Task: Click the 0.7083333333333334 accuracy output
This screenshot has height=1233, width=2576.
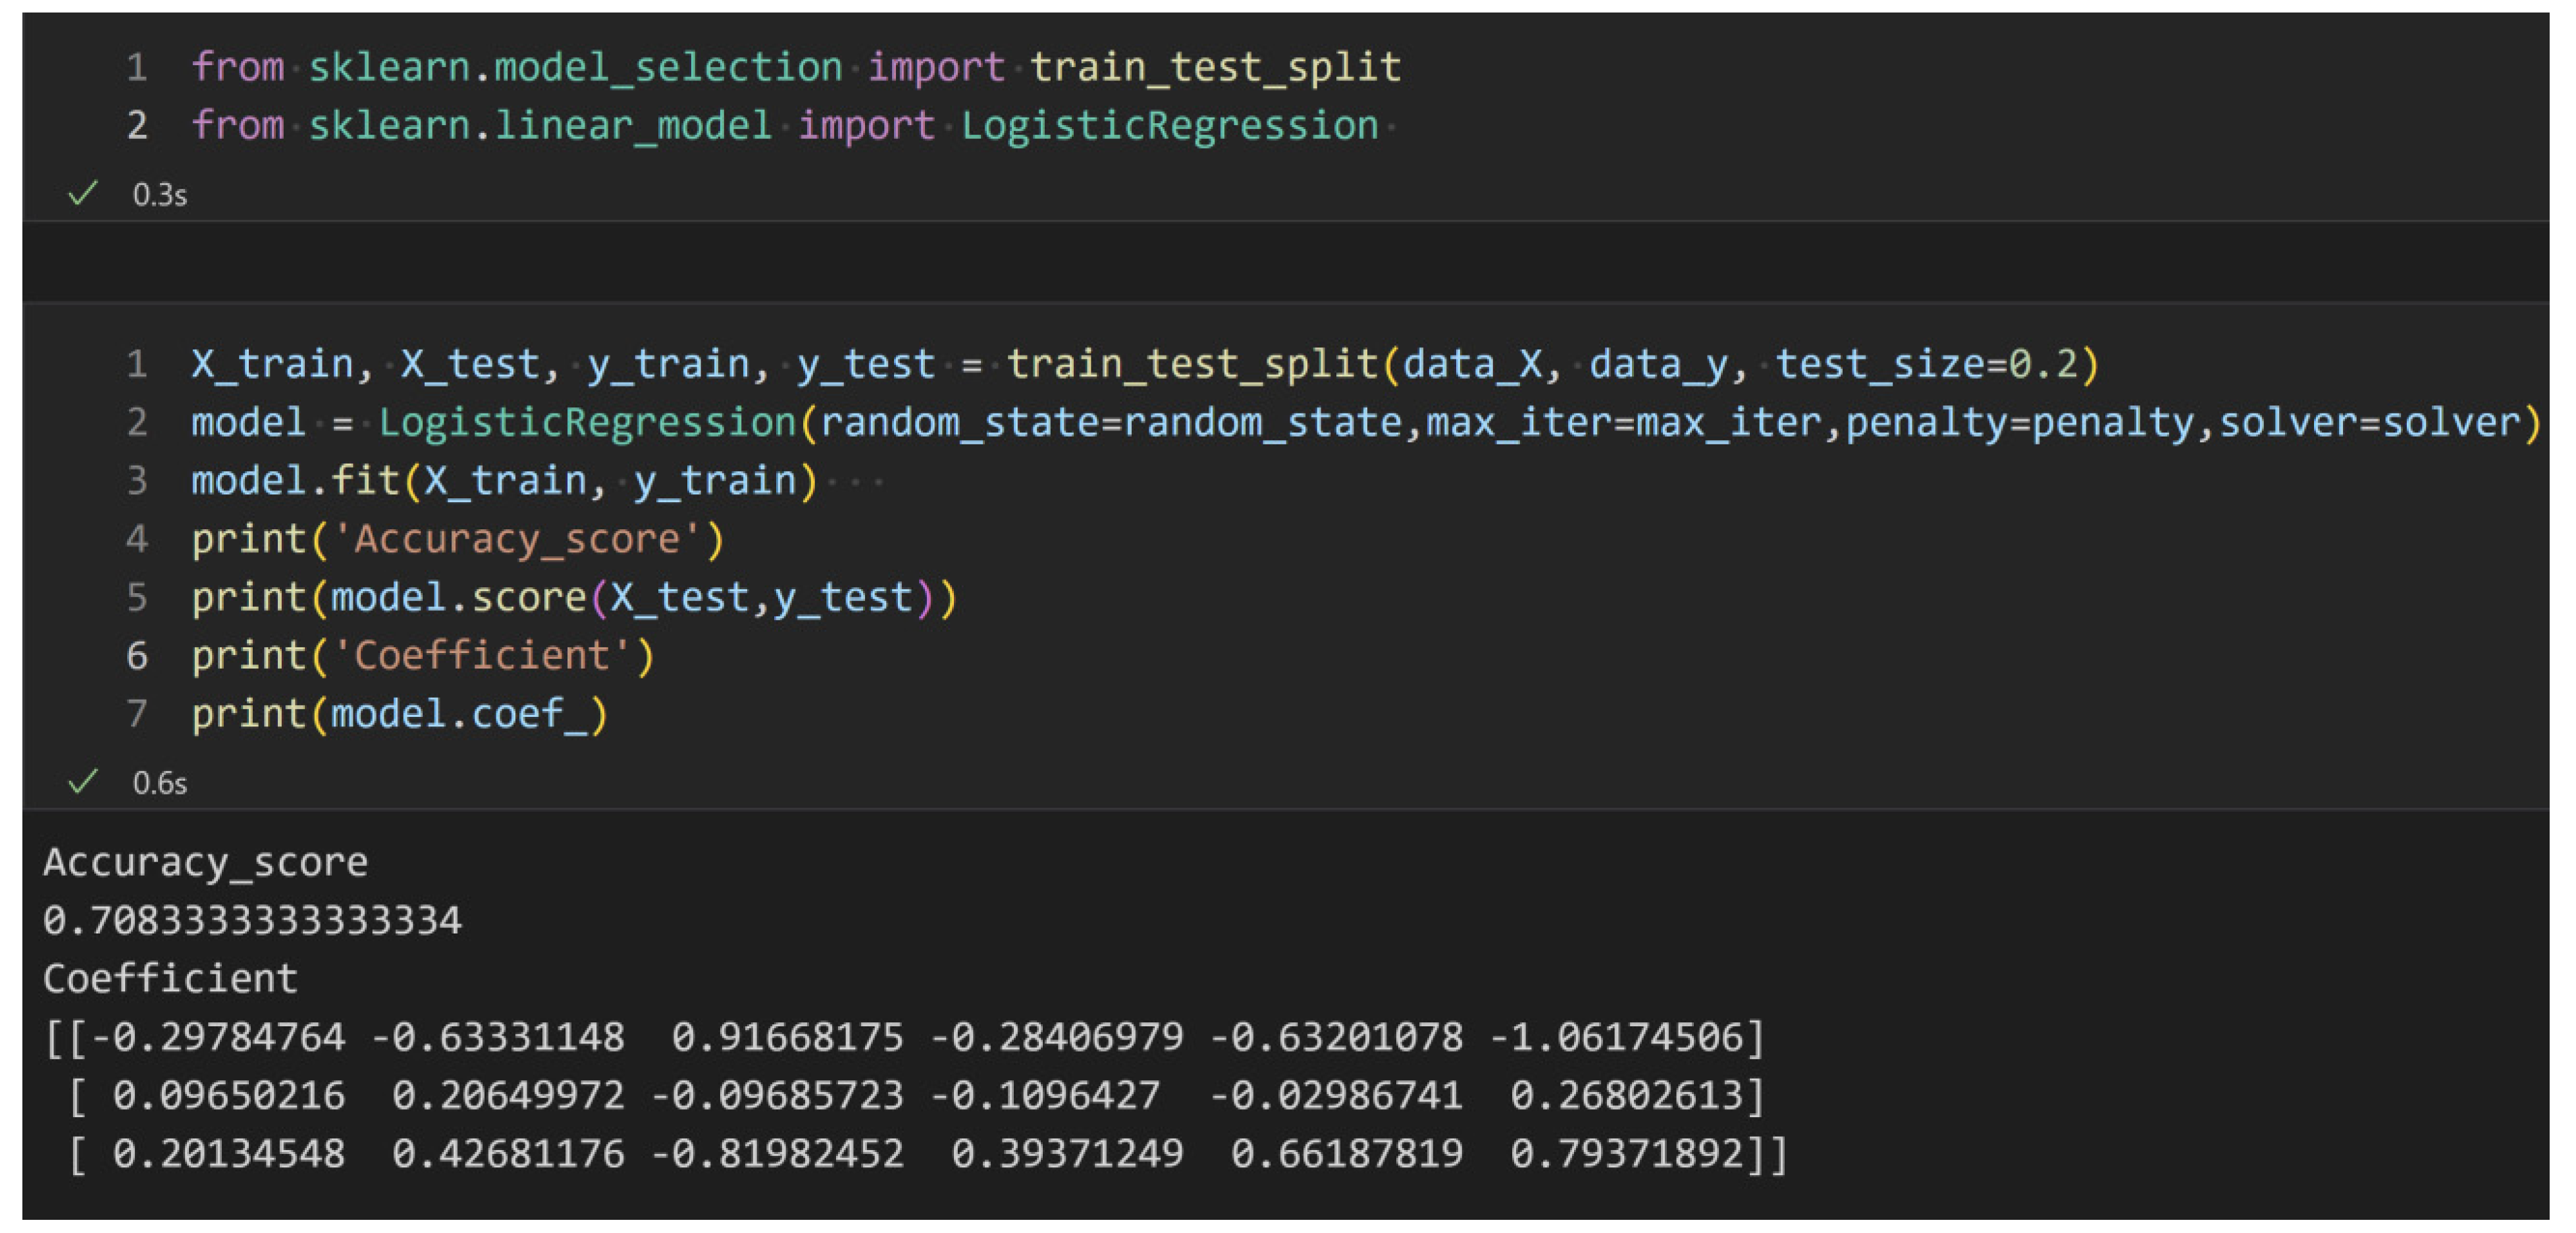Action: [252, 920]
